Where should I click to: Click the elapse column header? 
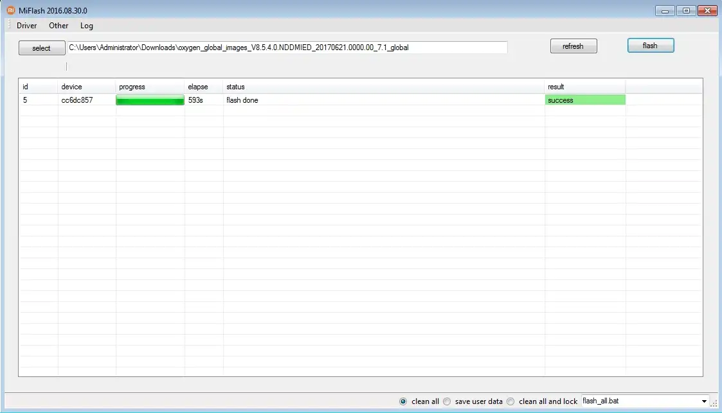click(198, 87)
